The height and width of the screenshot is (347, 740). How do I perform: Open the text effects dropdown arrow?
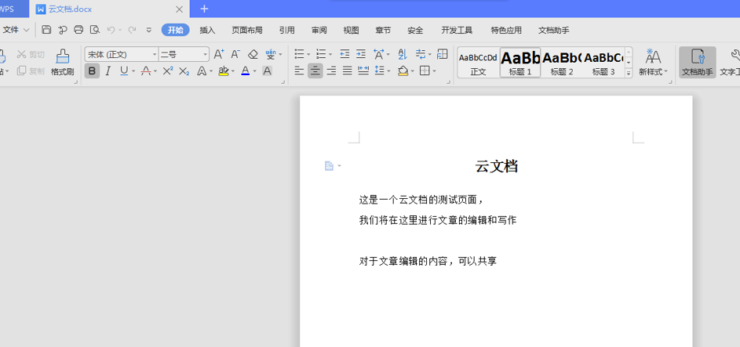(x=210, y=71)
